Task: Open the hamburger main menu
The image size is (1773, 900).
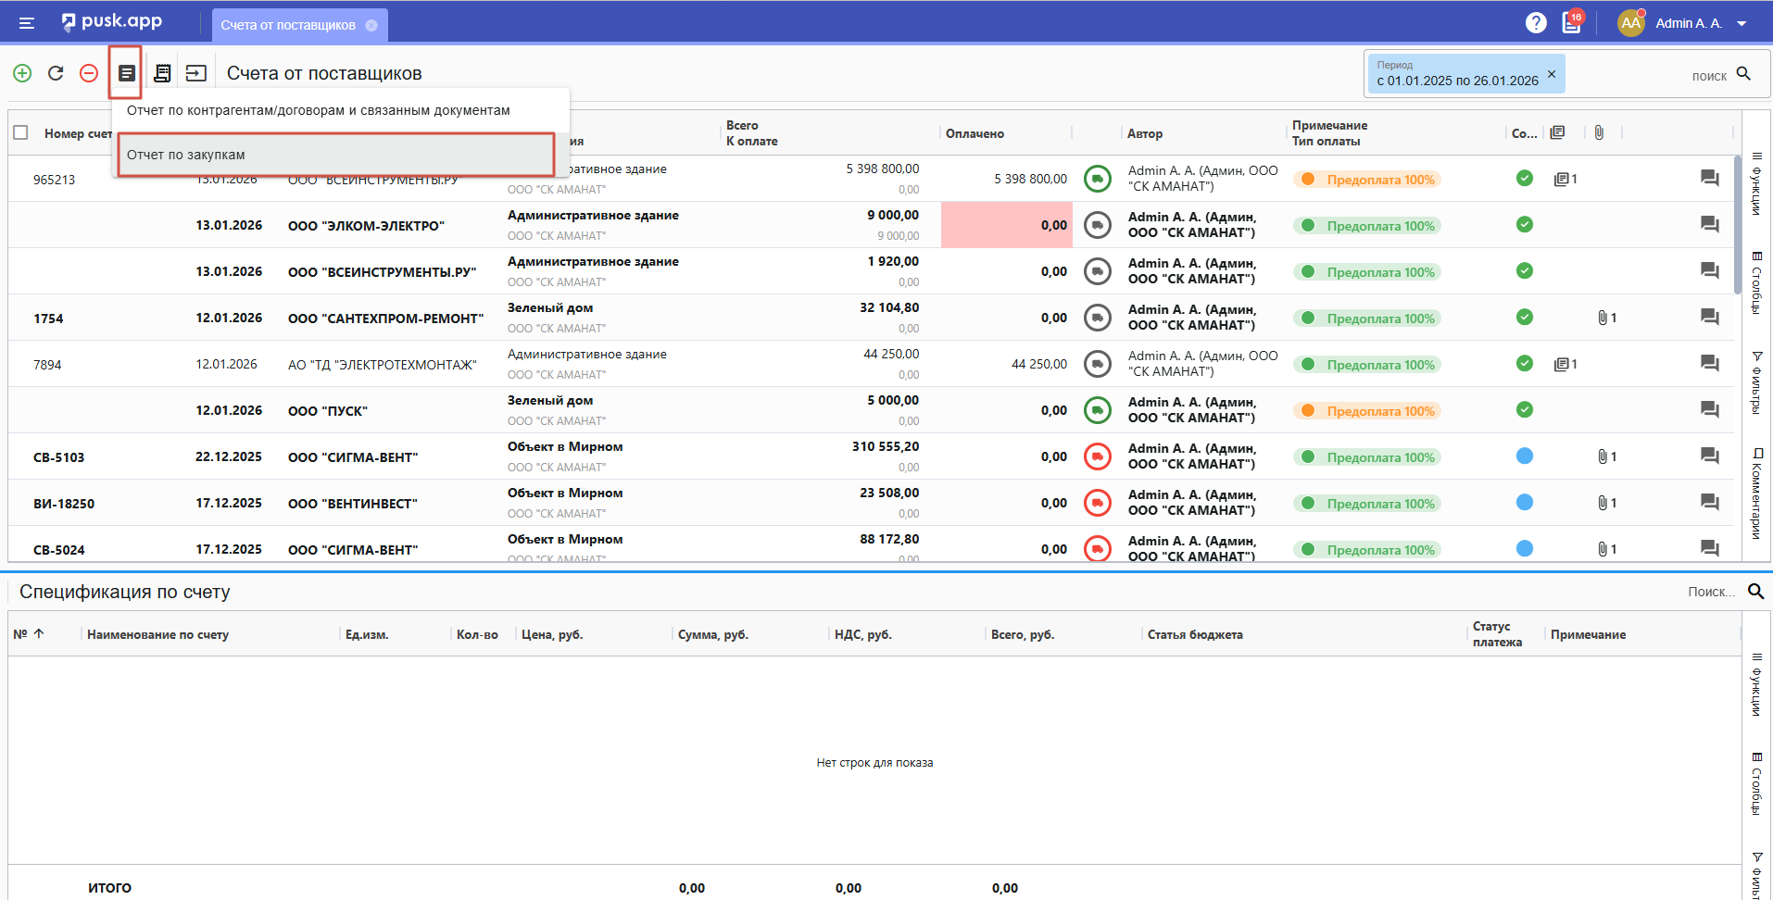Action: point(27,23)
